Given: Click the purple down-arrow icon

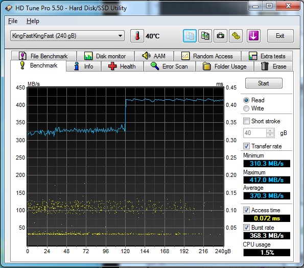Looking at the screenshot, I should pos(253,36).
